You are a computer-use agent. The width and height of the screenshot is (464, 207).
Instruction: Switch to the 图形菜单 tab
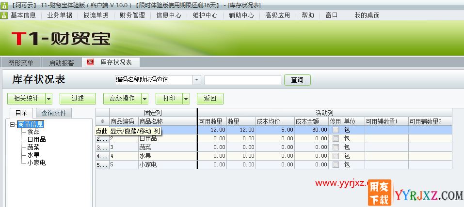21,62
